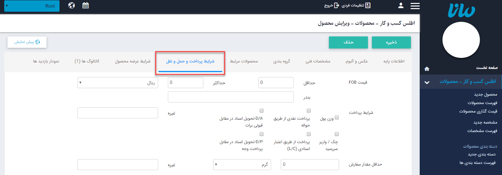Click the حداقل FOB price field

(x=276, y=83)
